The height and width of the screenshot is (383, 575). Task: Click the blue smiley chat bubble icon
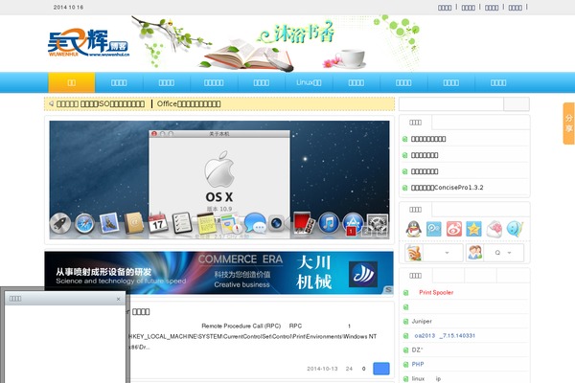515,229
